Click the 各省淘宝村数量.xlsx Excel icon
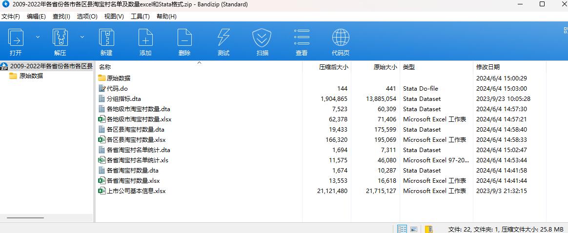This screenshot has width=568, height=233. pyautogui.click(x=102, y=180)
